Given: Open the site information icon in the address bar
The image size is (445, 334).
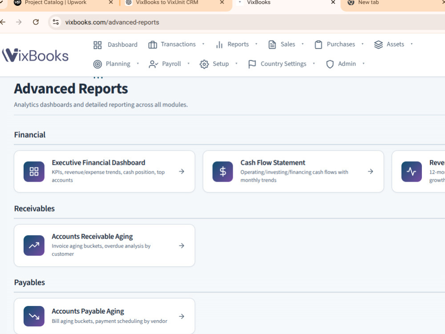Looking at the screenshot, I should tap(56, 22).
